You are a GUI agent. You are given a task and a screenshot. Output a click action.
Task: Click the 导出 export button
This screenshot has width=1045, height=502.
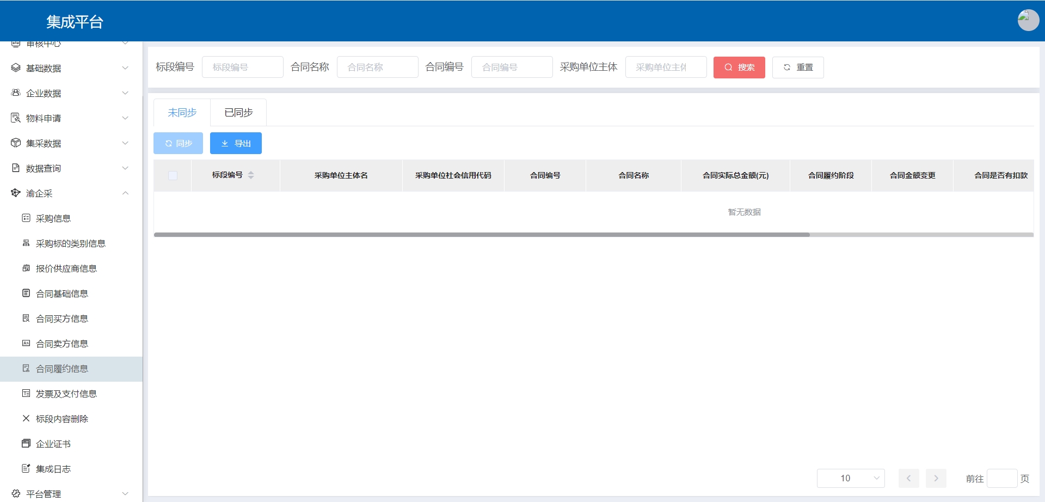236,143
